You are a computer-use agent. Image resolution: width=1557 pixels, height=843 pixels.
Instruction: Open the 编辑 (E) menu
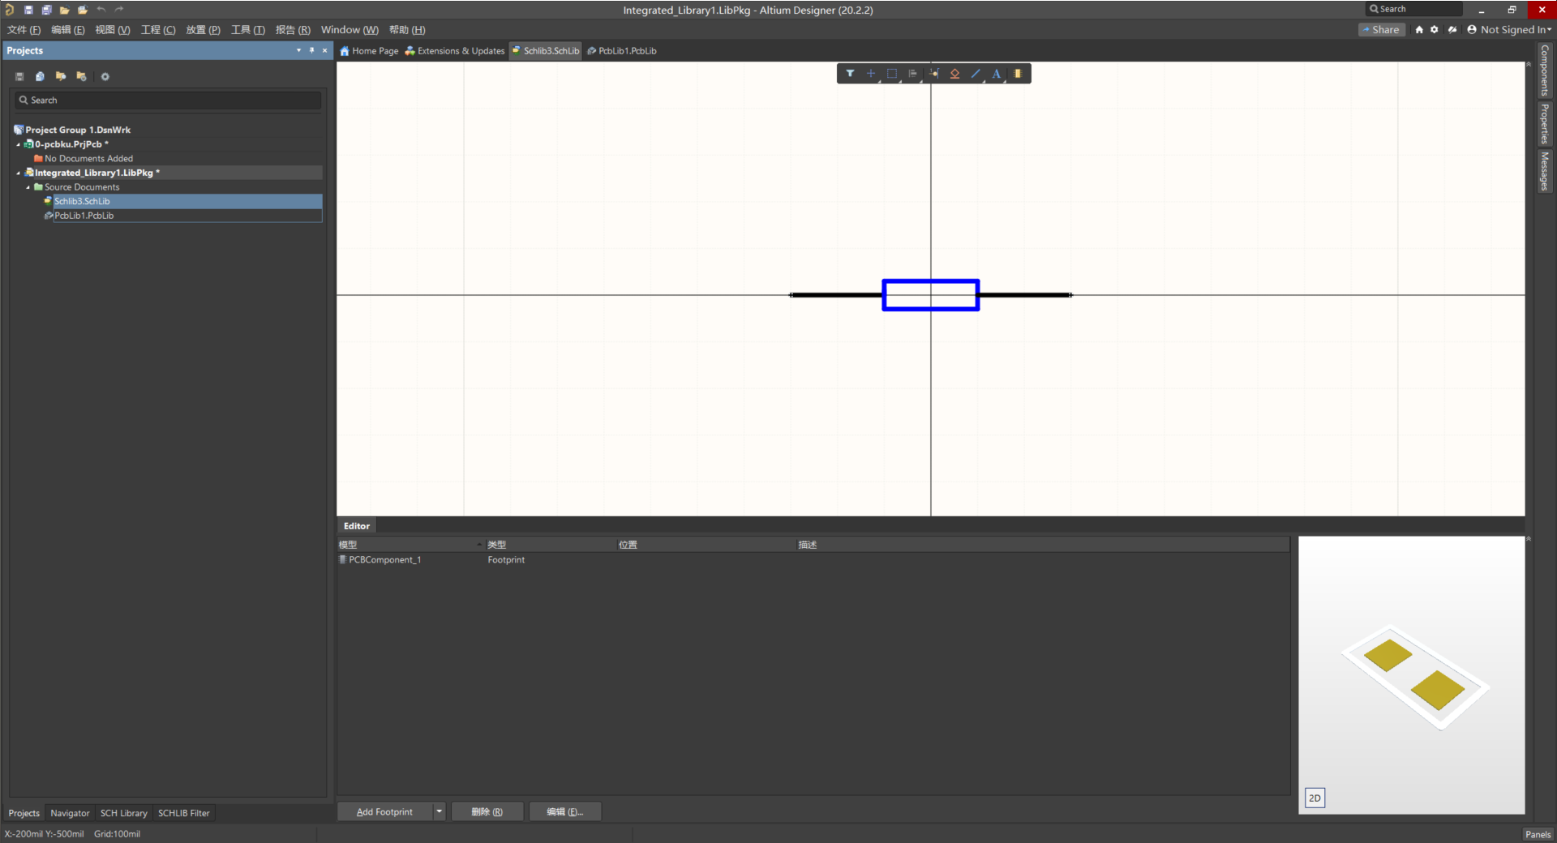[x=68, y=30]
